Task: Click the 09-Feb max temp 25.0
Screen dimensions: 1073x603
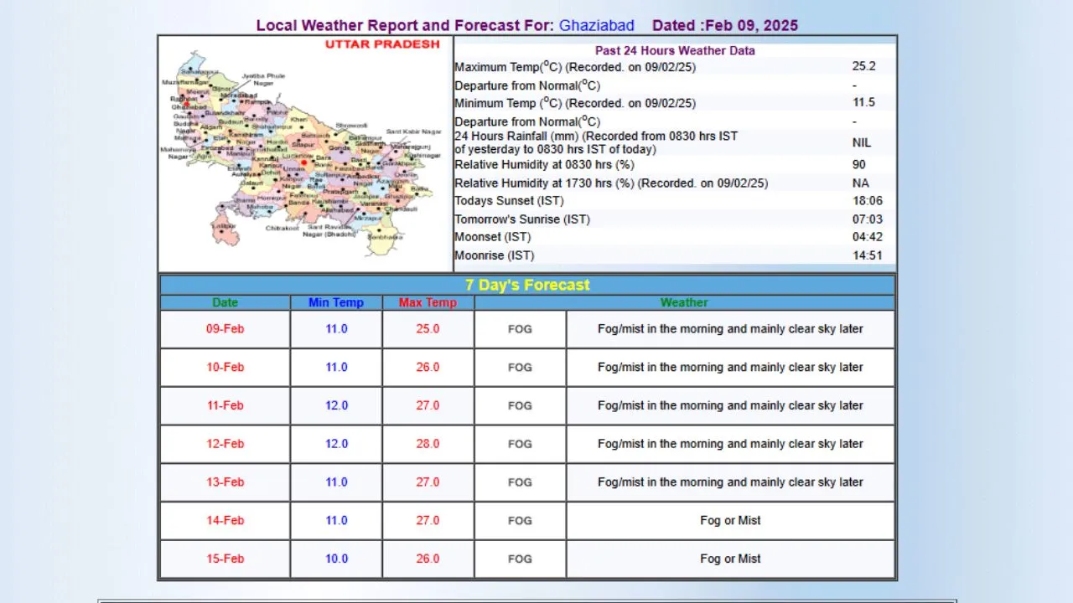Action: [x=428, y=329]
